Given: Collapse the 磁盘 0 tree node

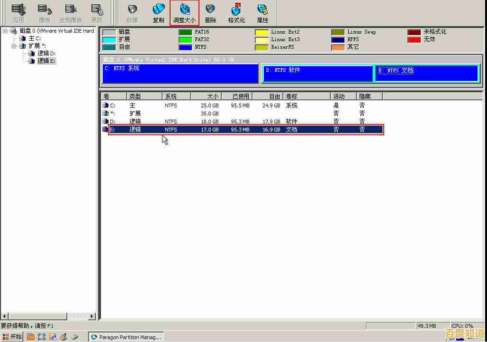Looking at the screenshot, I should (5, 31).
